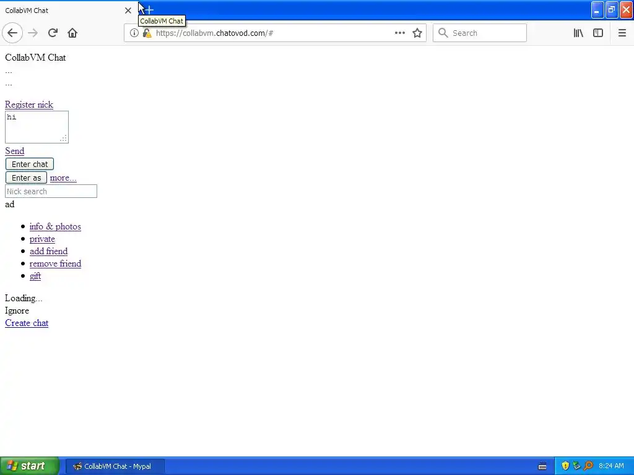Click the add friend link
The width and height of the screenshot is (634, 475).
(x=48, y=251)
